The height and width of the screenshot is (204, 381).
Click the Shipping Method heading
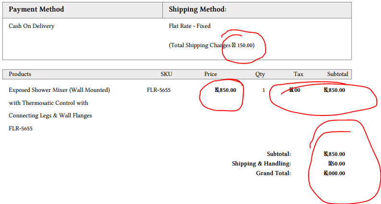[x=197, y=10]
